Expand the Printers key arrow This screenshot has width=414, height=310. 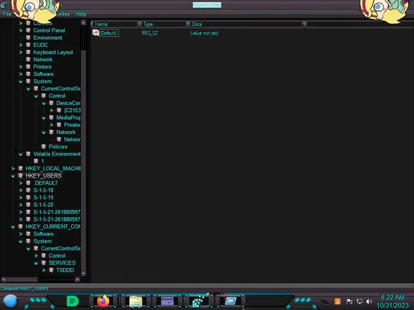tap(21, 67)
